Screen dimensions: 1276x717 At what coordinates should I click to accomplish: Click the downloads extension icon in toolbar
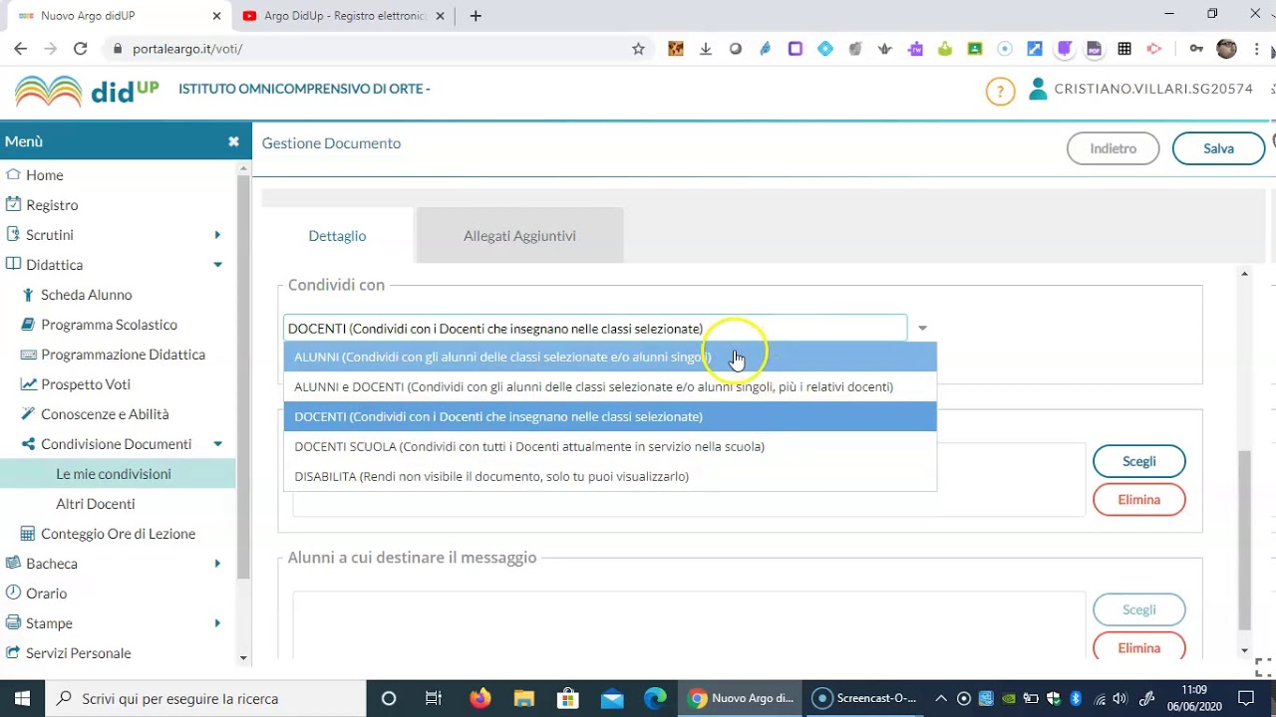coord(706,49)
